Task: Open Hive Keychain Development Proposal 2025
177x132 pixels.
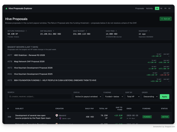Action: 33,74
